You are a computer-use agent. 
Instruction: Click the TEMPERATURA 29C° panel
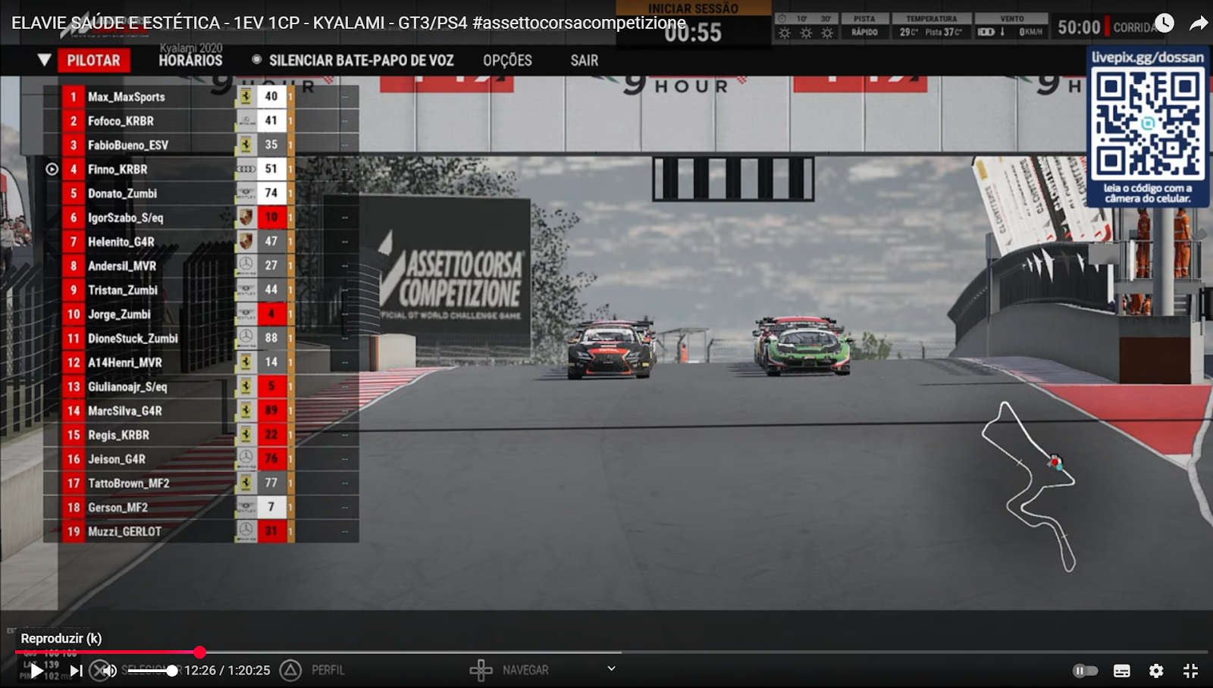tap(931, 25)
